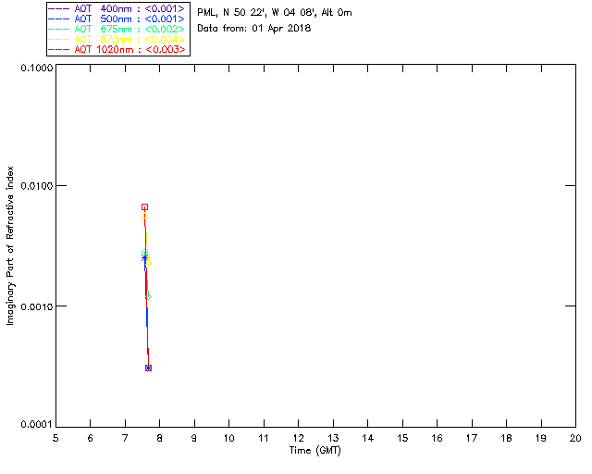
Task: Click the 'Imaginary Part of Refractive Index' axis label
Action: coord(10,245)
